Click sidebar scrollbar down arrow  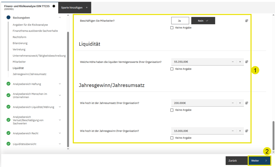click(x=68, y=149)
